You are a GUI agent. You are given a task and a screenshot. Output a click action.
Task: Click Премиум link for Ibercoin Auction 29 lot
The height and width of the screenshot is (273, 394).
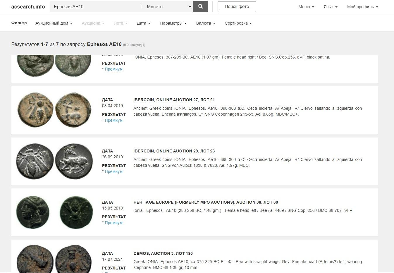pos(113,171)
